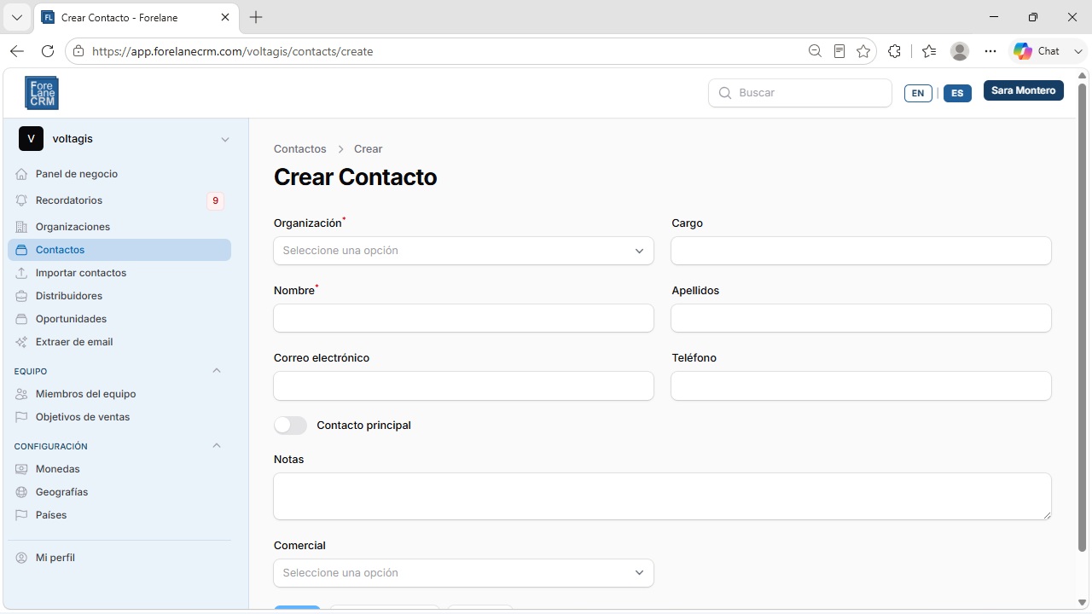
Task: Switch language to EN
Action: click(x=918, y=93)
